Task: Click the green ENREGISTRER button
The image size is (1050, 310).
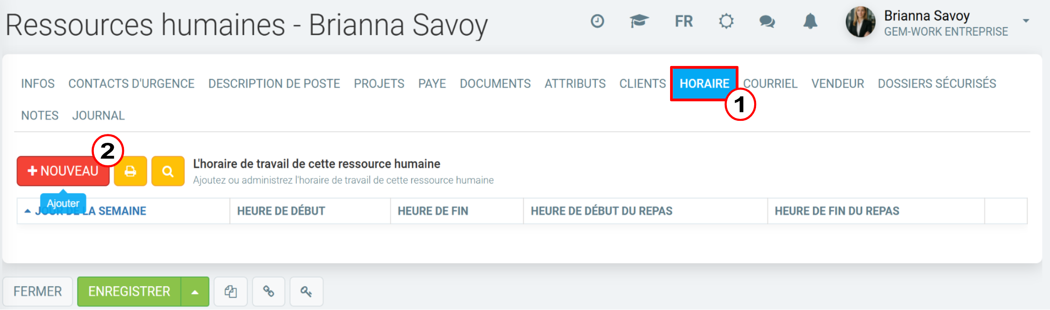Action: click(129, 292)
